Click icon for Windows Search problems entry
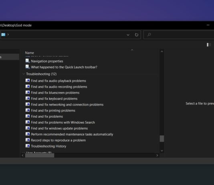Image resolution: width=214 pixels, height=185 pixels. [28, 122]
